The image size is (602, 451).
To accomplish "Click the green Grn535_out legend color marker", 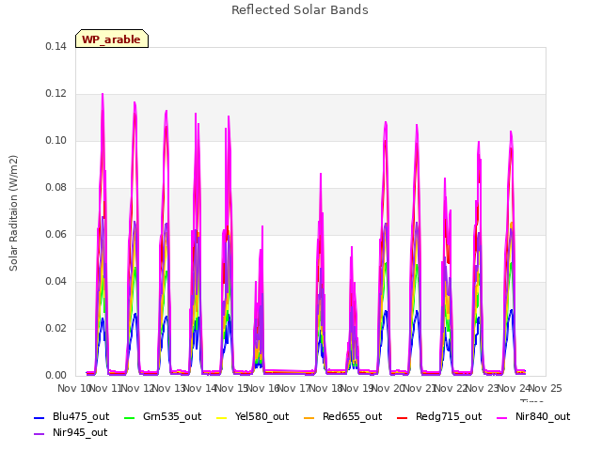I will tap(130, 417).
